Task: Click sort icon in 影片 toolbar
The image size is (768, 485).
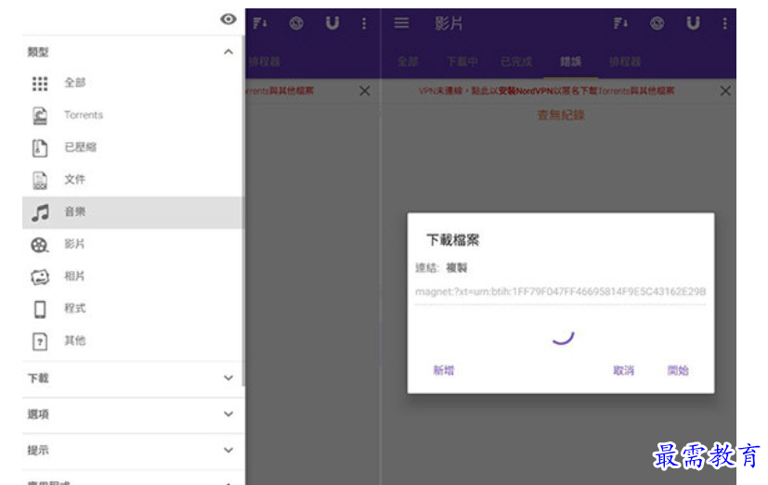Action: (620, 23)
